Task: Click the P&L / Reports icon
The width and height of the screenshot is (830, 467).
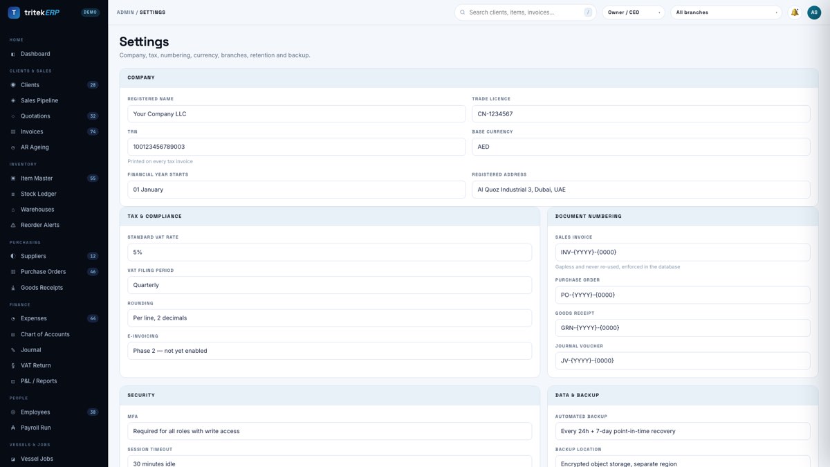Action: pyautogui.click(x=13, y=381)
